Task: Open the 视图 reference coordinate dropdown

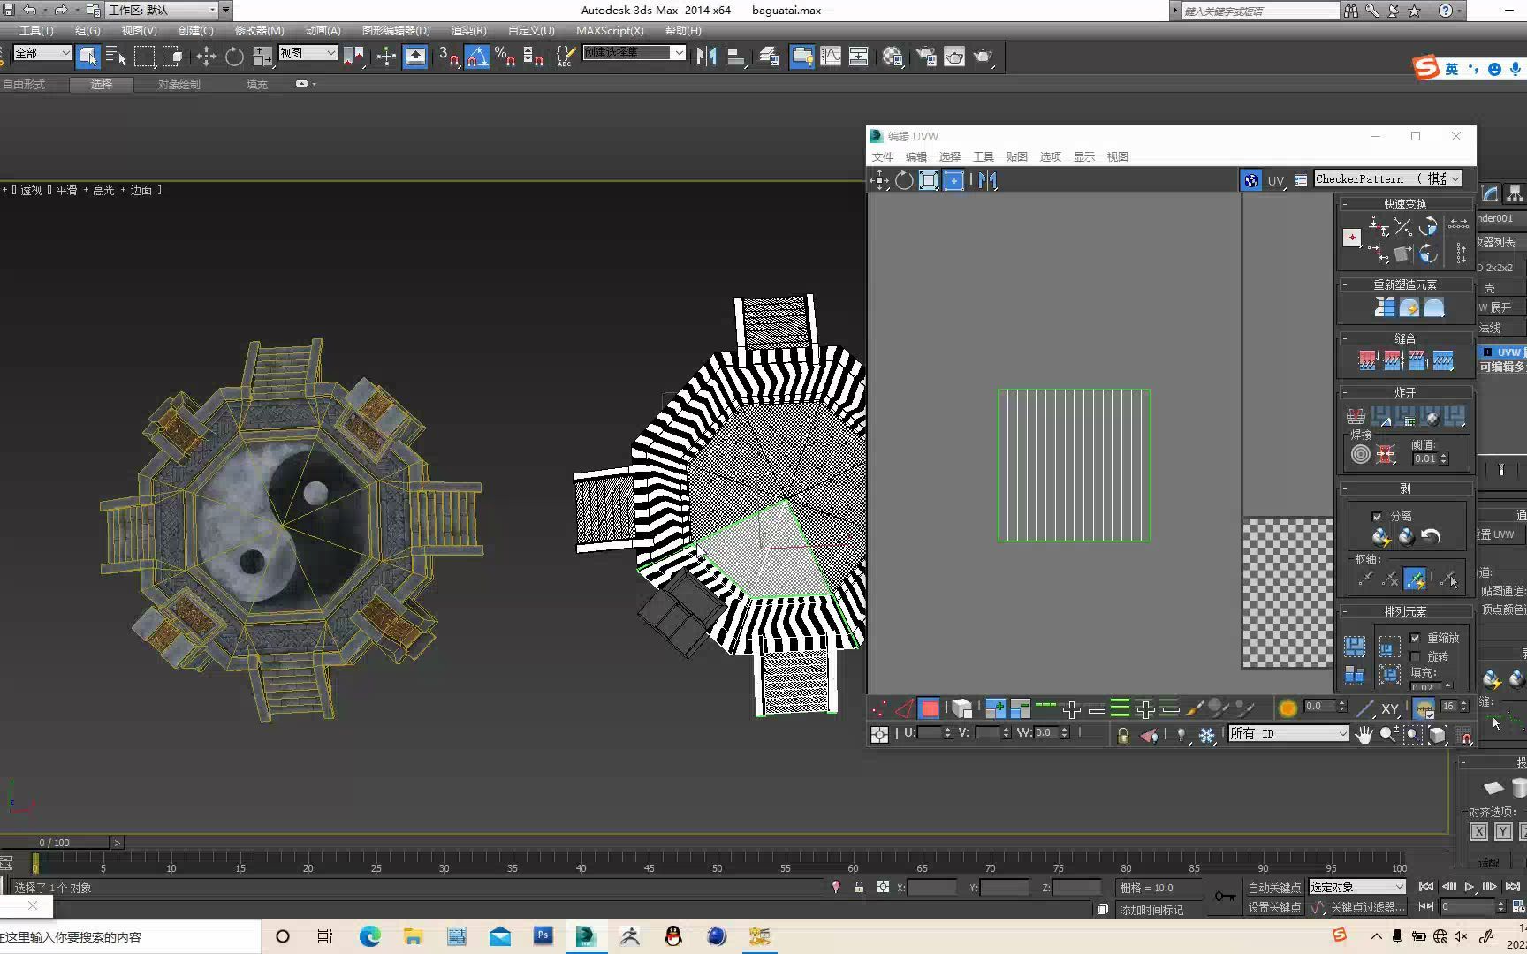Action: [x=308, y=54]
